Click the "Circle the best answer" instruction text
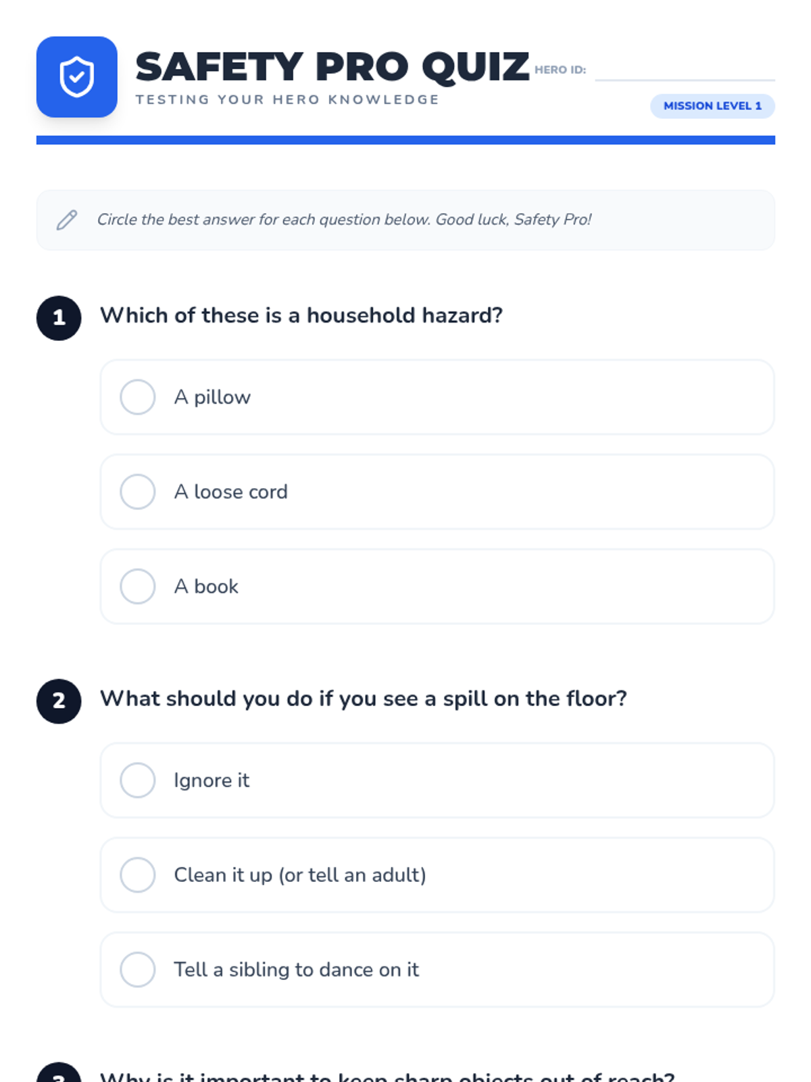 [344, 220]
